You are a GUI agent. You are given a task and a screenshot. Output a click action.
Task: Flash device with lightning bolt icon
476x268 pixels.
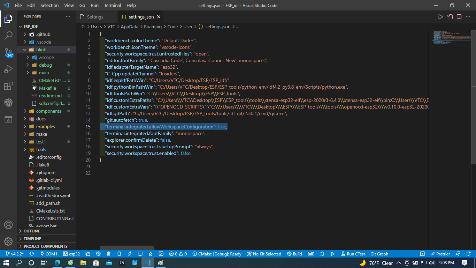tap(130, 254)
